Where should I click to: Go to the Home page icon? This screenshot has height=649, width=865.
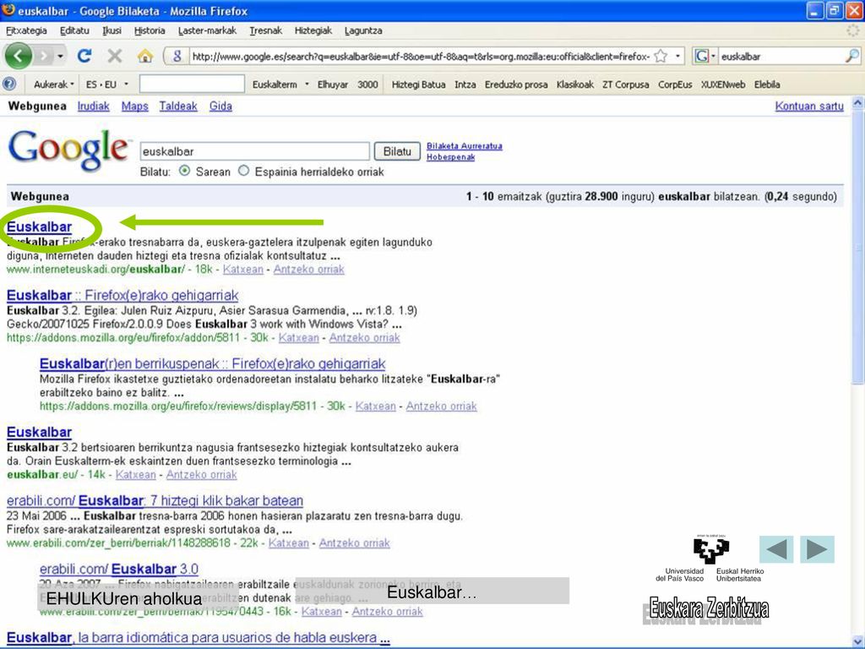[145, 56]
